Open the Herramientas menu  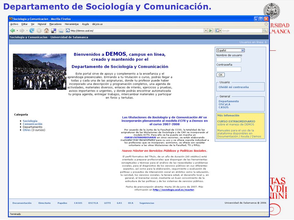click(x=72, y=24)
